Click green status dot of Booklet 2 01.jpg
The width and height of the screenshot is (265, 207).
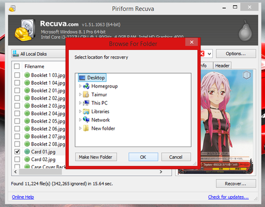pos(27,90)
